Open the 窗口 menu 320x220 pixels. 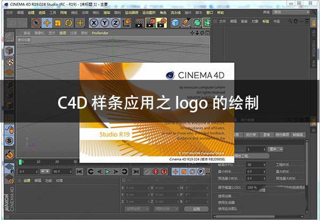coord(210,13)
